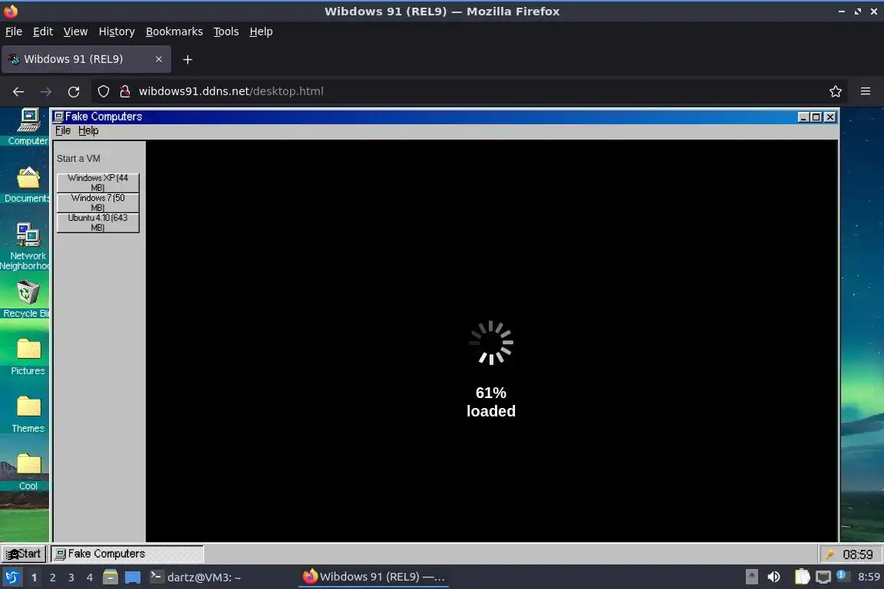Reload the current page
884x589 pixels.
(x=74, y=91)
